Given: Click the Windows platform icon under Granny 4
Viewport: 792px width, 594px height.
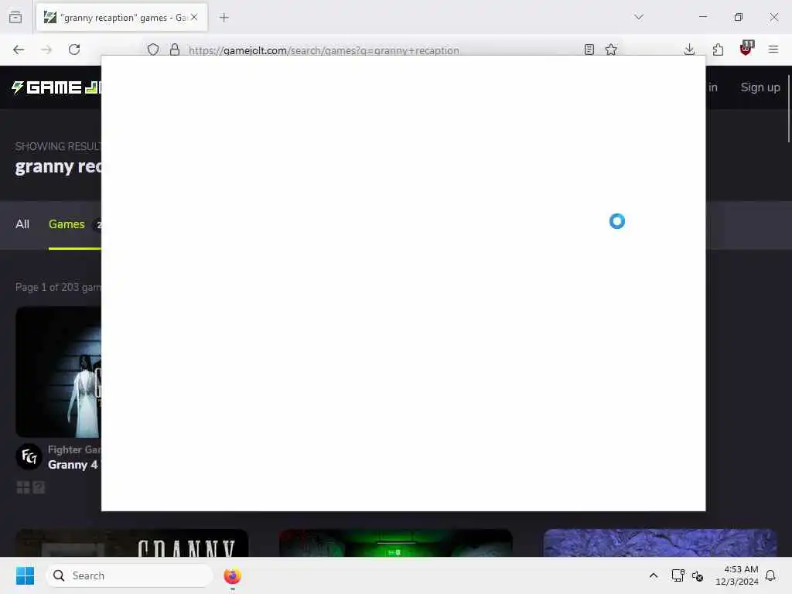Looking at the screenshot, I should click(x=23, y=487).
